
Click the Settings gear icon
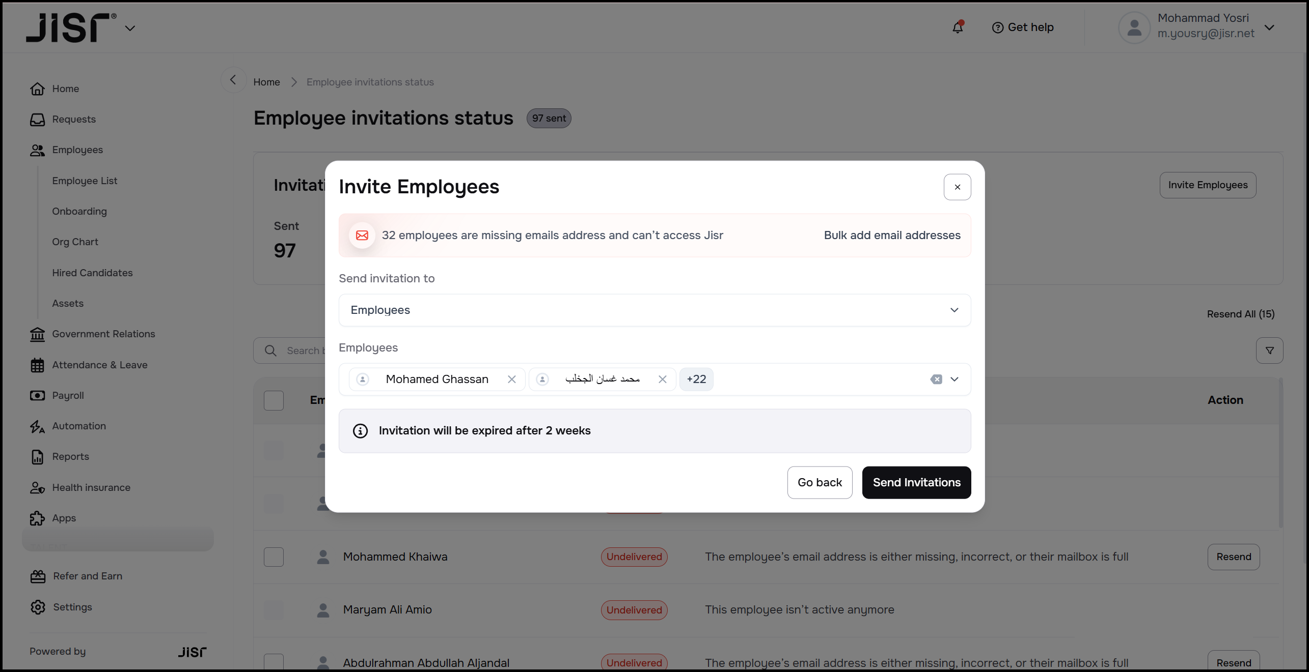[38, 607]
